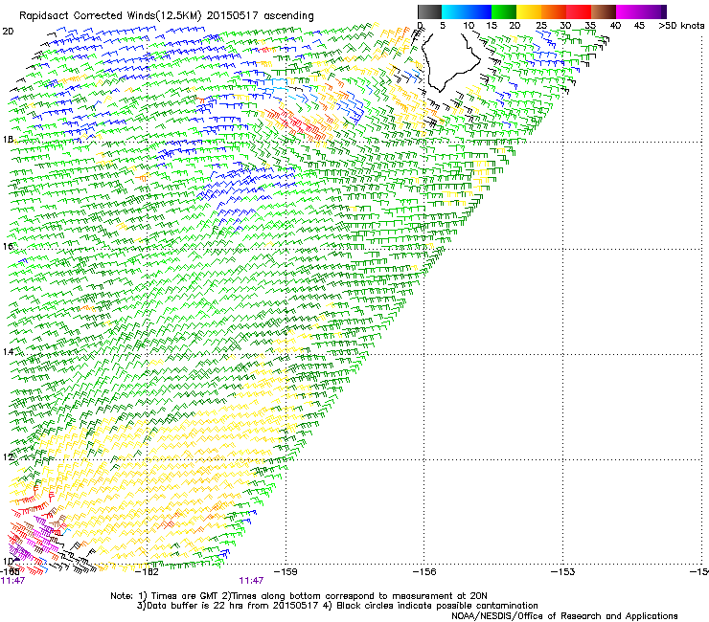Click '20150517' date in the title

pos(233,15)
